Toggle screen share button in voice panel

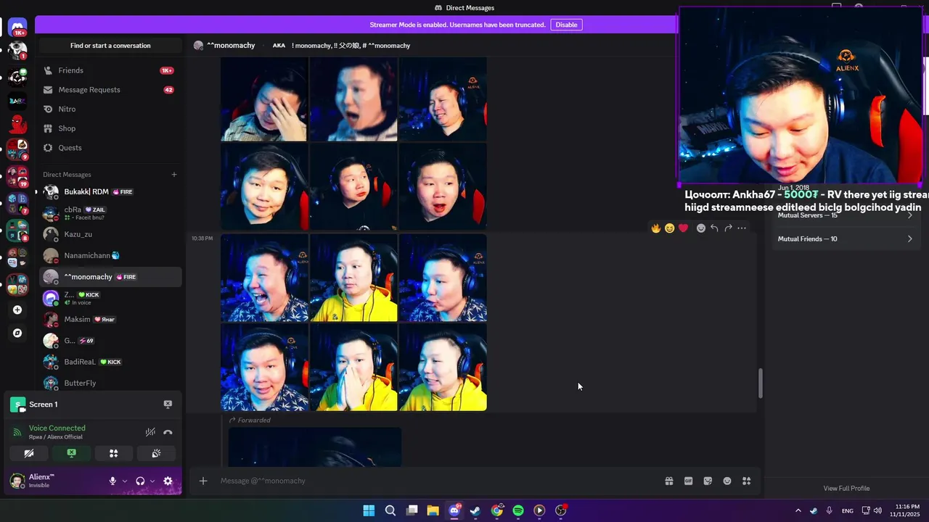[71, 453]
